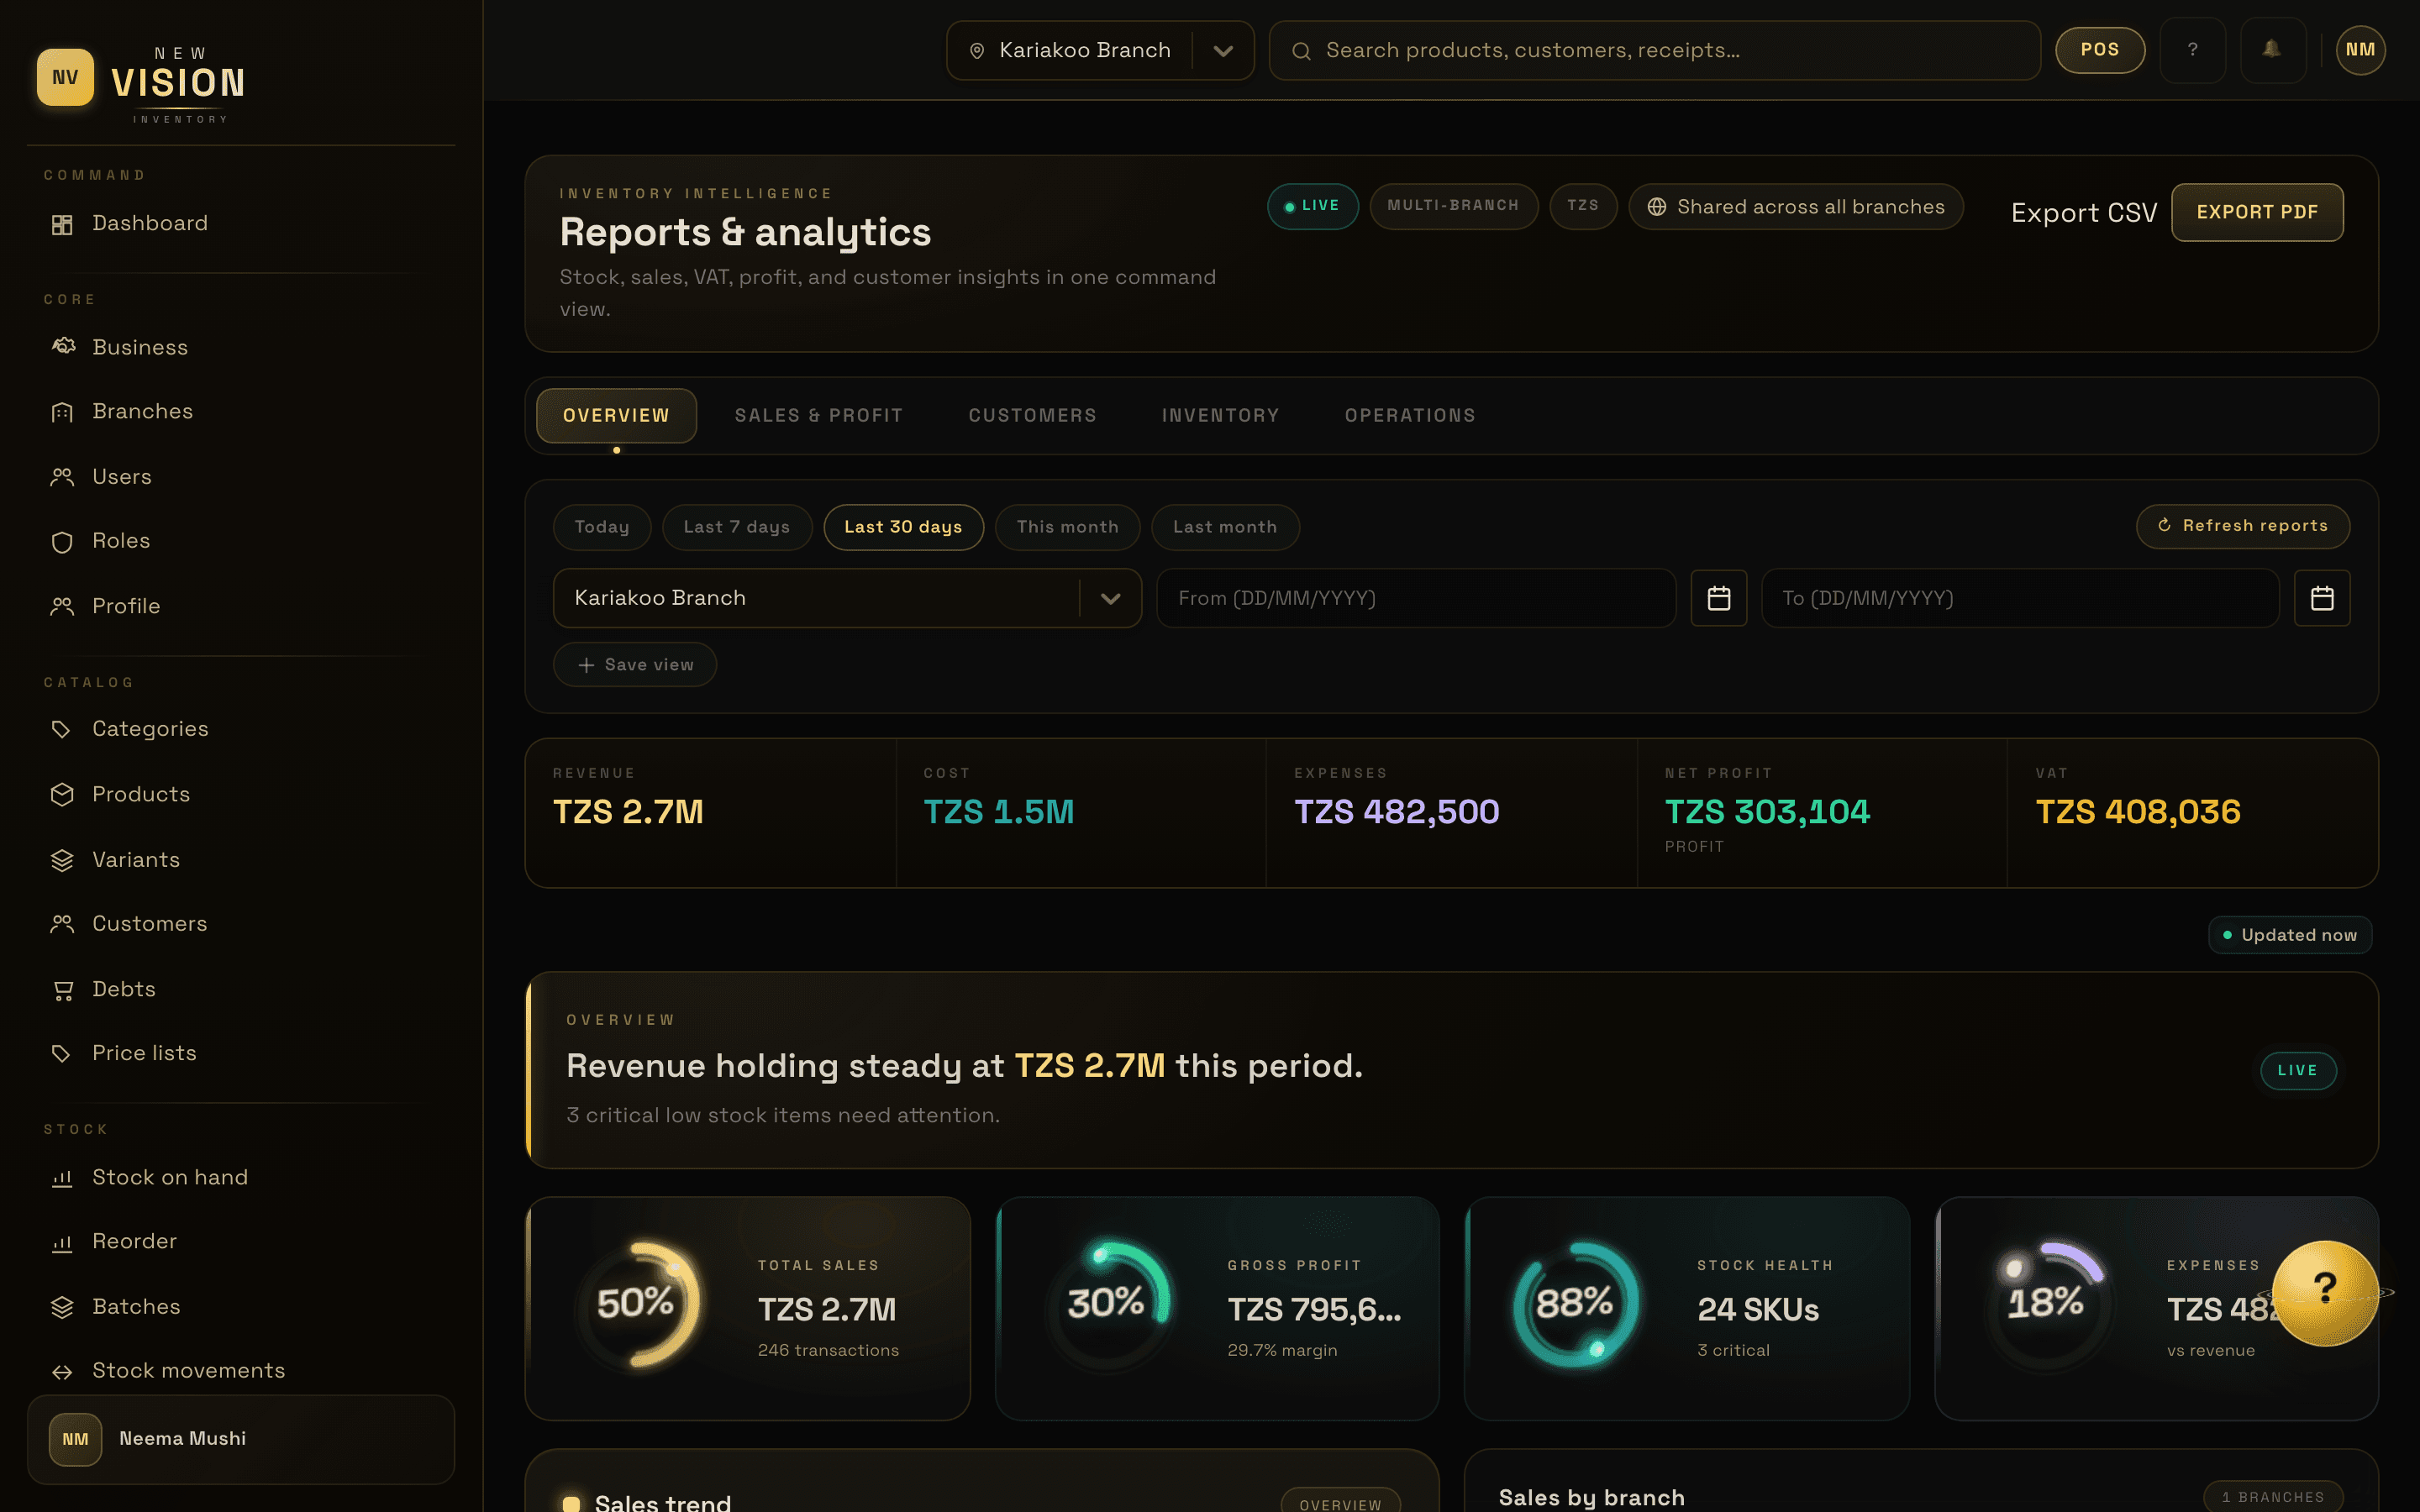Viewport: 2420px width, 1512px height.
Task: Click the Export PDF button
Action: coord(2257,212)
